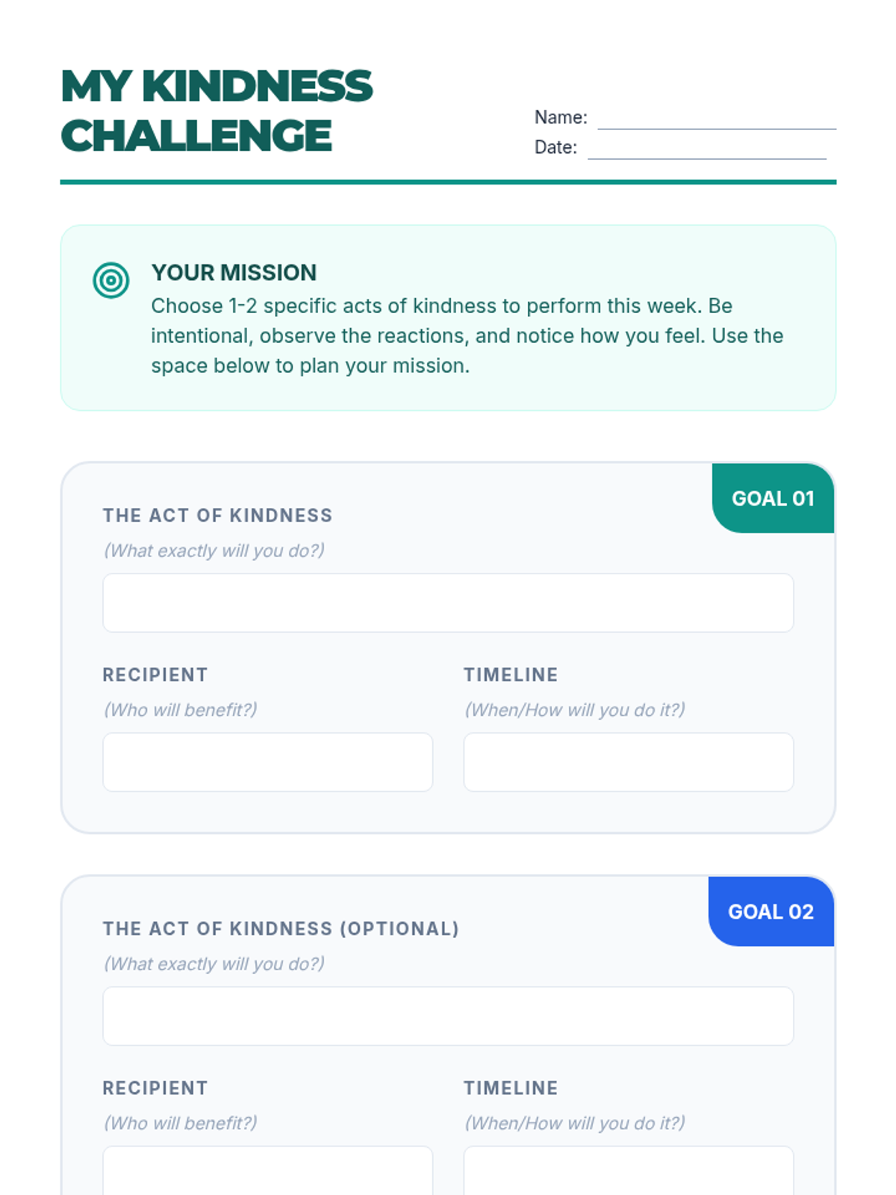This screenshot has width=896, height=1195.
Task: Focus Goal 02 optional act of kindness box
Action: (448, 1016)
